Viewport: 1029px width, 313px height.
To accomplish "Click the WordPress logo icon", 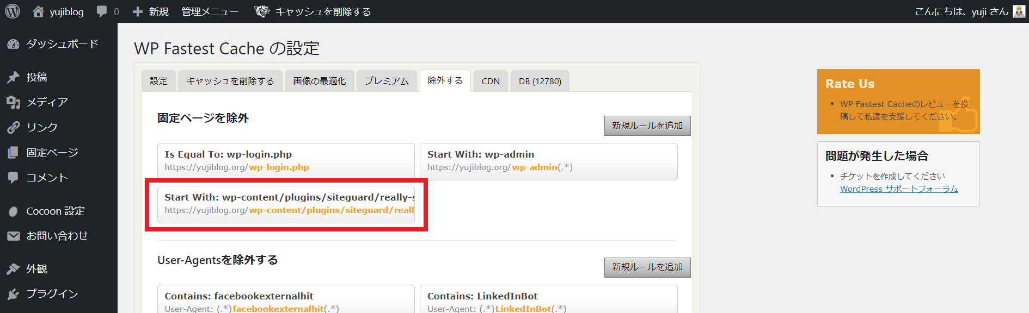I will [13, 11].
